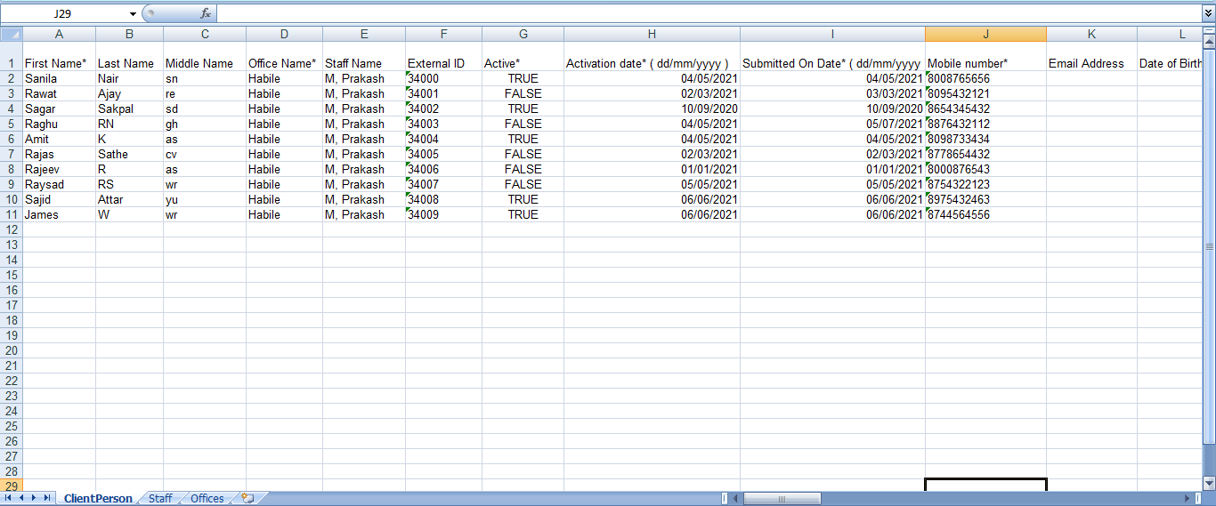Click vertical scrollbar down arrow
Viewport: 1216px width, 506px height.
coord(1209,482)
